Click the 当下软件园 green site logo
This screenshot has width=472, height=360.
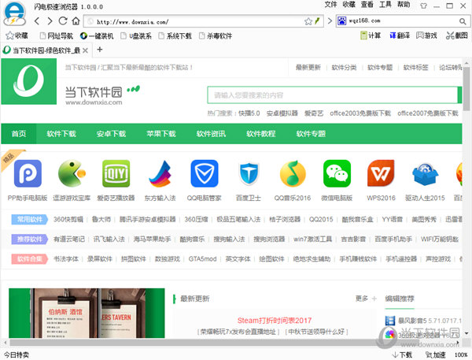[29, 81]
